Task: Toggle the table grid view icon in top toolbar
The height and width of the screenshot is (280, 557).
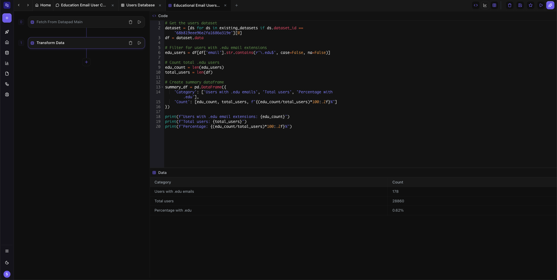Action: coord(494,5)
